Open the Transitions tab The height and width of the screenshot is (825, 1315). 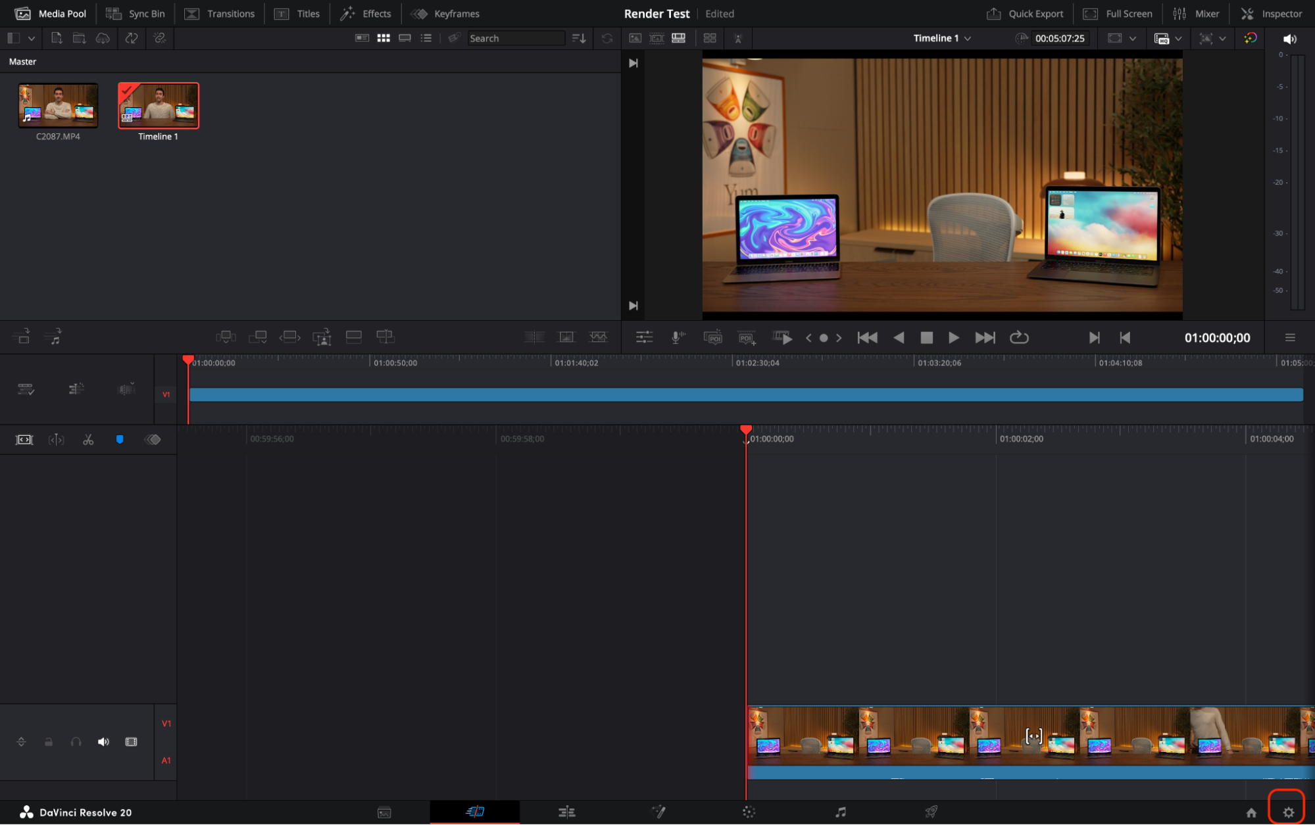click(x=220, y=14)
